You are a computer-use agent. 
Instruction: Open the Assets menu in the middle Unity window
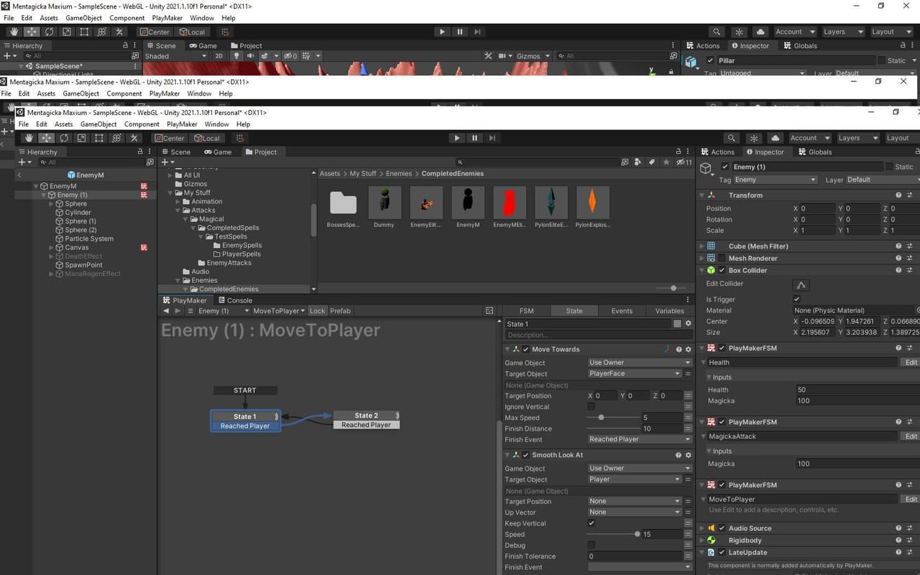point(46,93)
